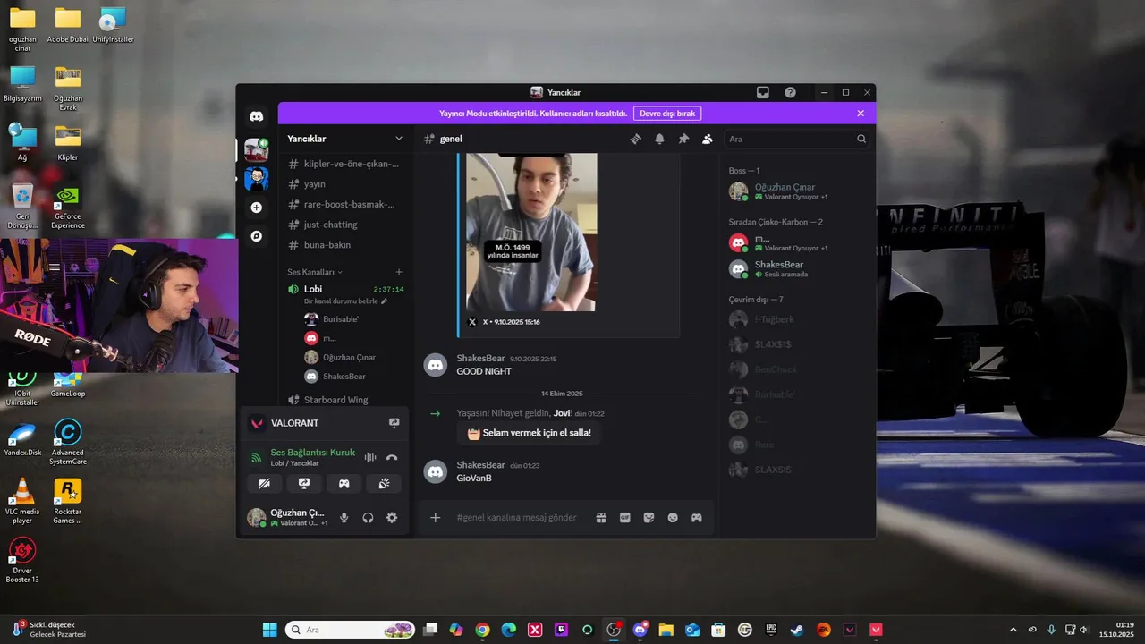Viewport: 1145px width, 644px height.
Task: Add a server with plus icon
Action: 257,208
